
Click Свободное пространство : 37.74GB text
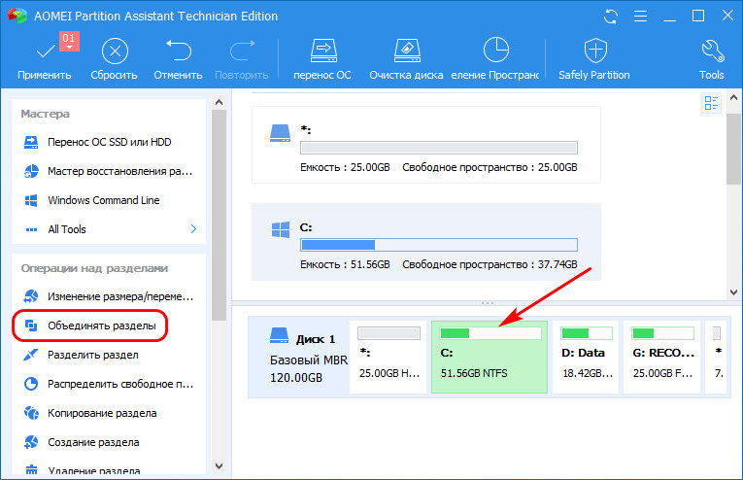tap(490, 264)
